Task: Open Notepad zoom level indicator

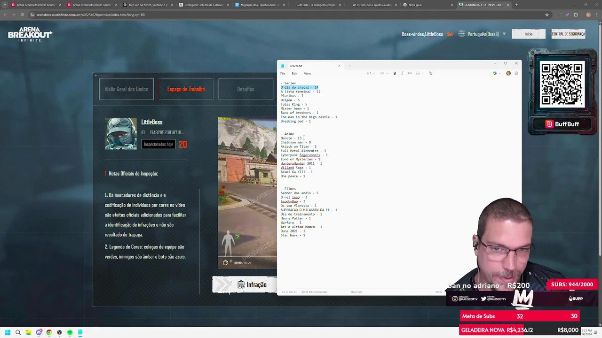Action: (438, 292)
